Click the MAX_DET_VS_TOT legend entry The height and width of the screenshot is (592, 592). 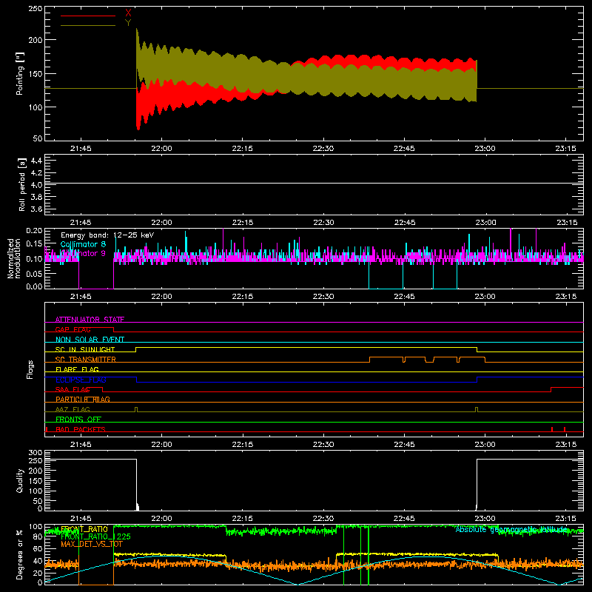(x=92, y=544)
